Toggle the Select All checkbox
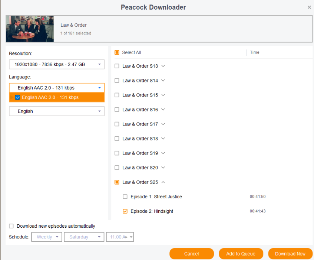Viewport: 314px width, 260px height. pyautogui.click(x=117, y=53)
